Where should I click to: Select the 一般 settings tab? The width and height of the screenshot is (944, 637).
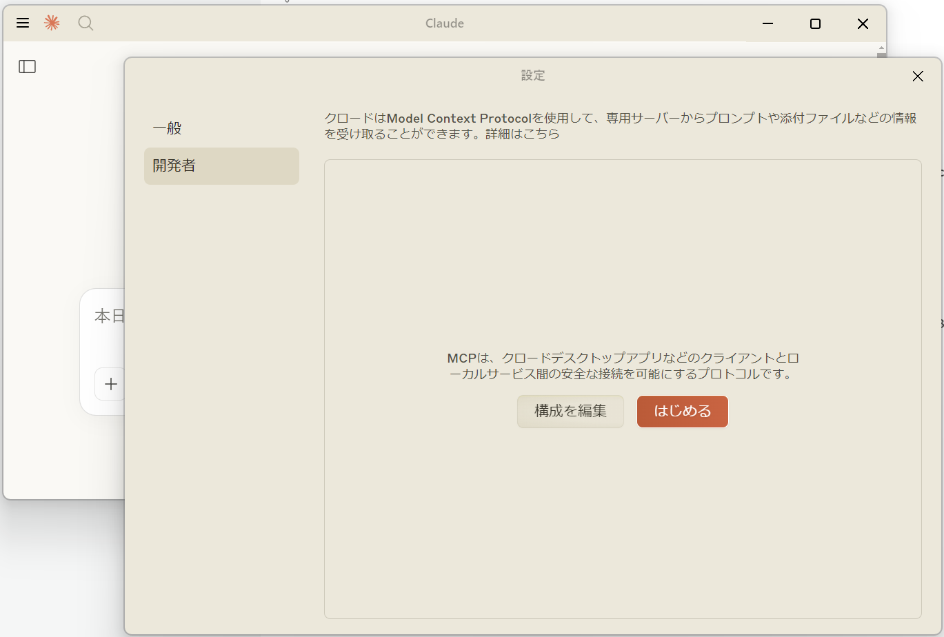tap(221, 128)
